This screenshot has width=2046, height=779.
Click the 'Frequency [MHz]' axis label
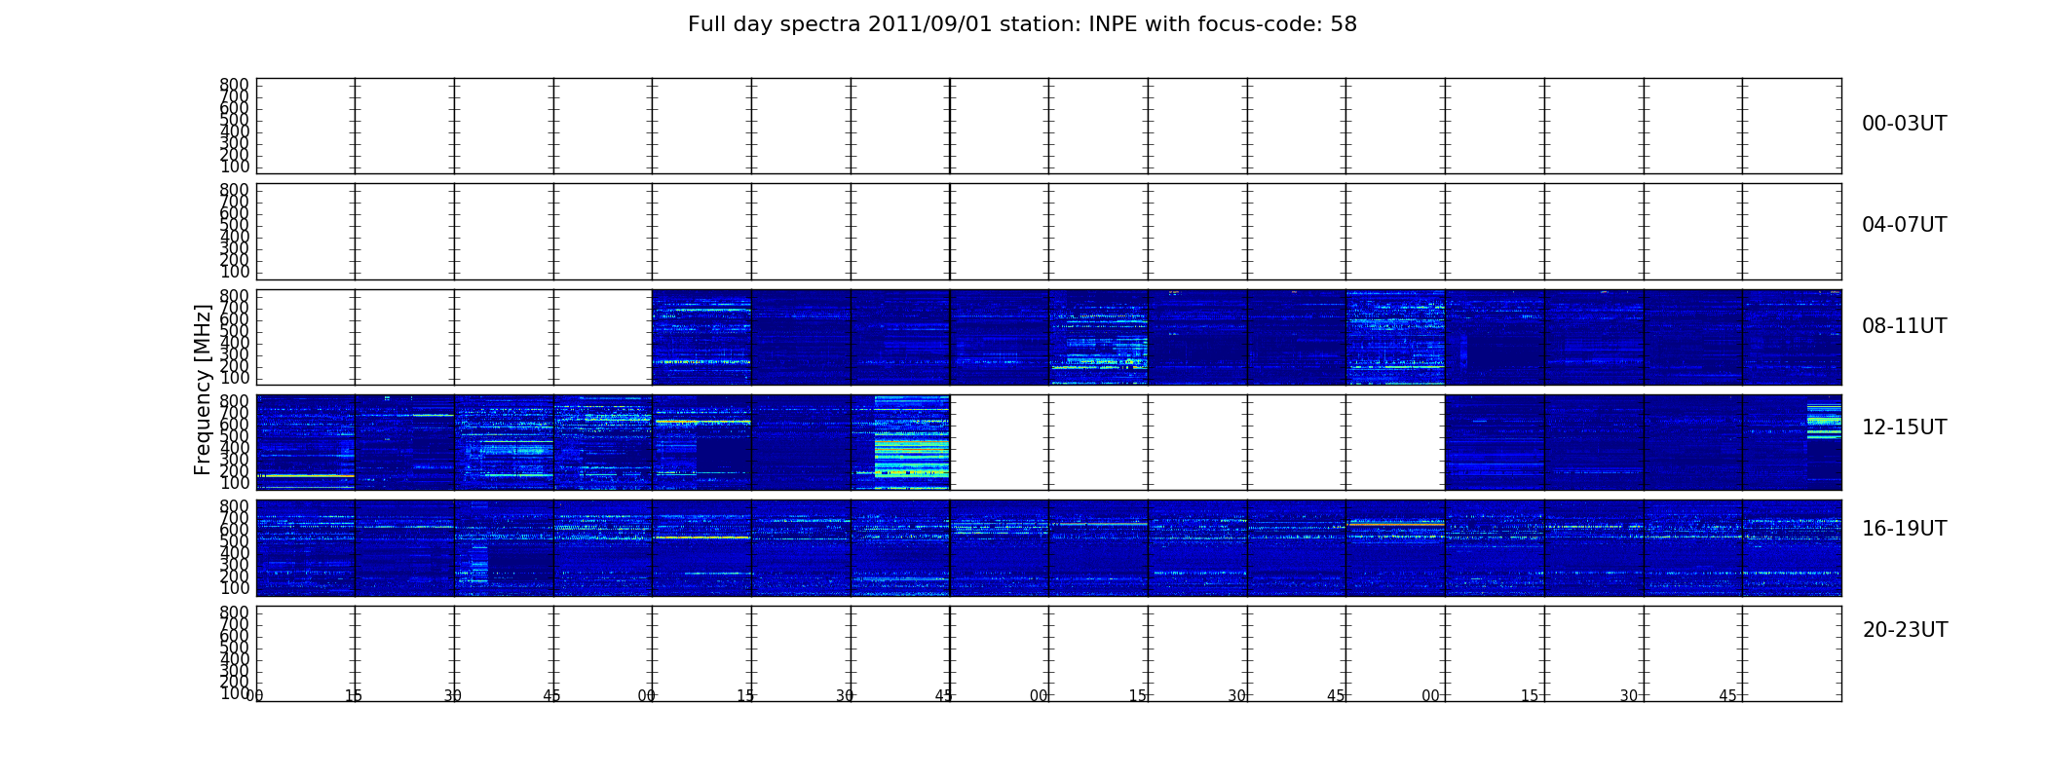pos(203,389)
